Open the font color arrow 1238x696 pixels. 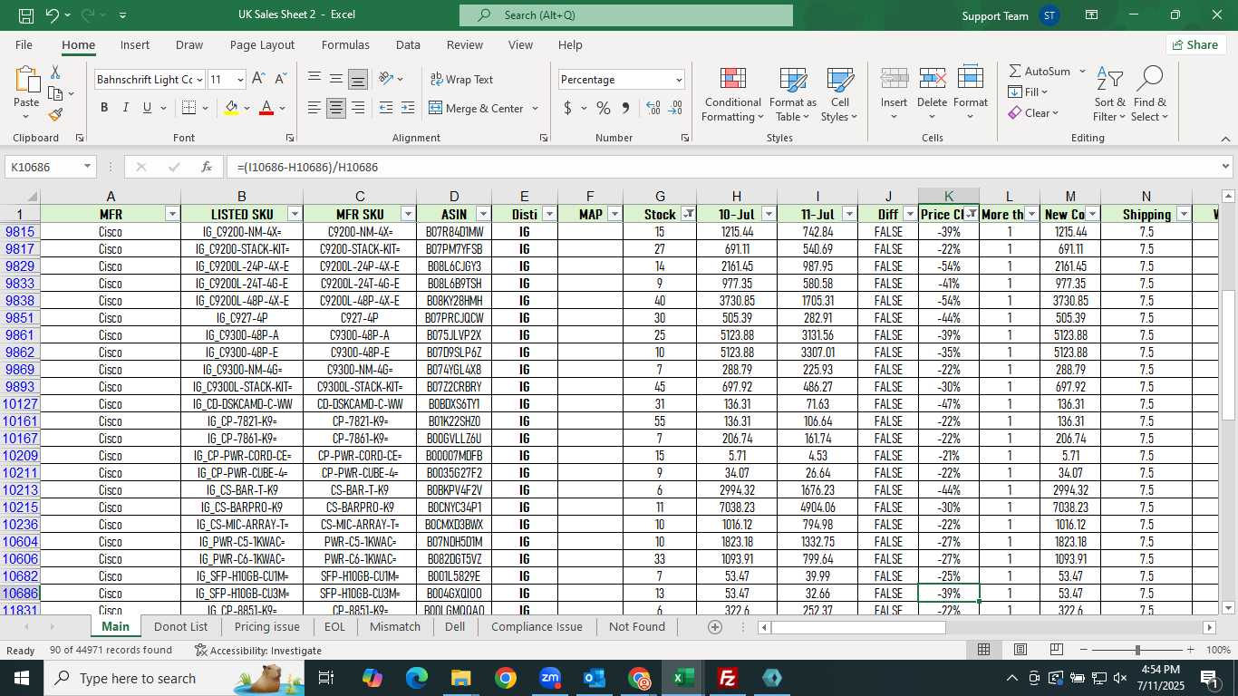pos(282,108)
